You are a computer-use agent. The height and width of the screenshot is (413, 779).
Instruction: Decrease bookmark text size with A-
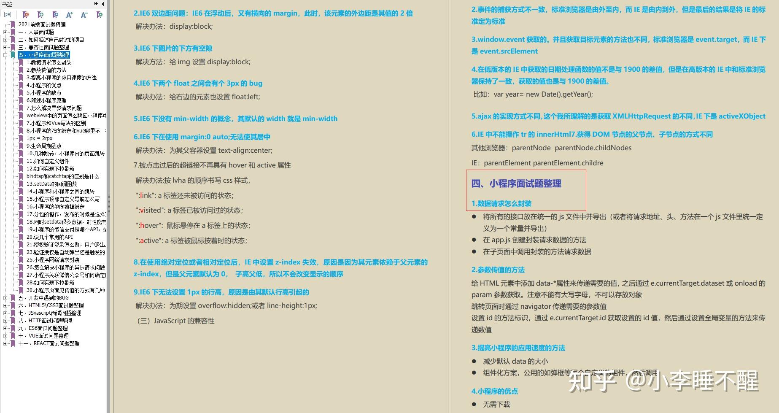point(84,15)
